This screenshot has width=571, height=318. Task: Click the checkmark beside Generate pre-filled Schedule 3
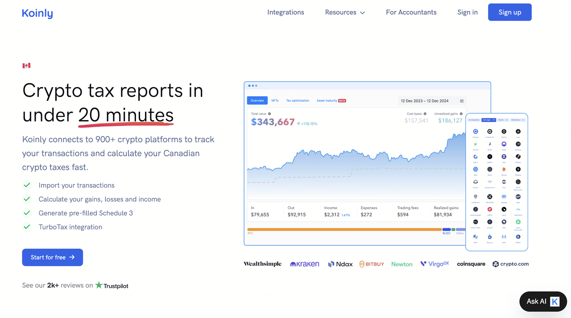[27, 213]
